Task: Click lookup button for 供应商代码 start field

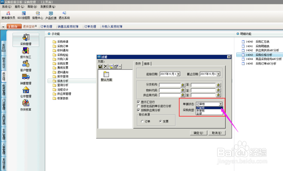Action: [x=183, y=95]
